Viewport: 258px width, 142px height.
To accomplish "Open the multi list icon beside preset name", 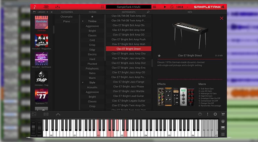I will point(103,7).
